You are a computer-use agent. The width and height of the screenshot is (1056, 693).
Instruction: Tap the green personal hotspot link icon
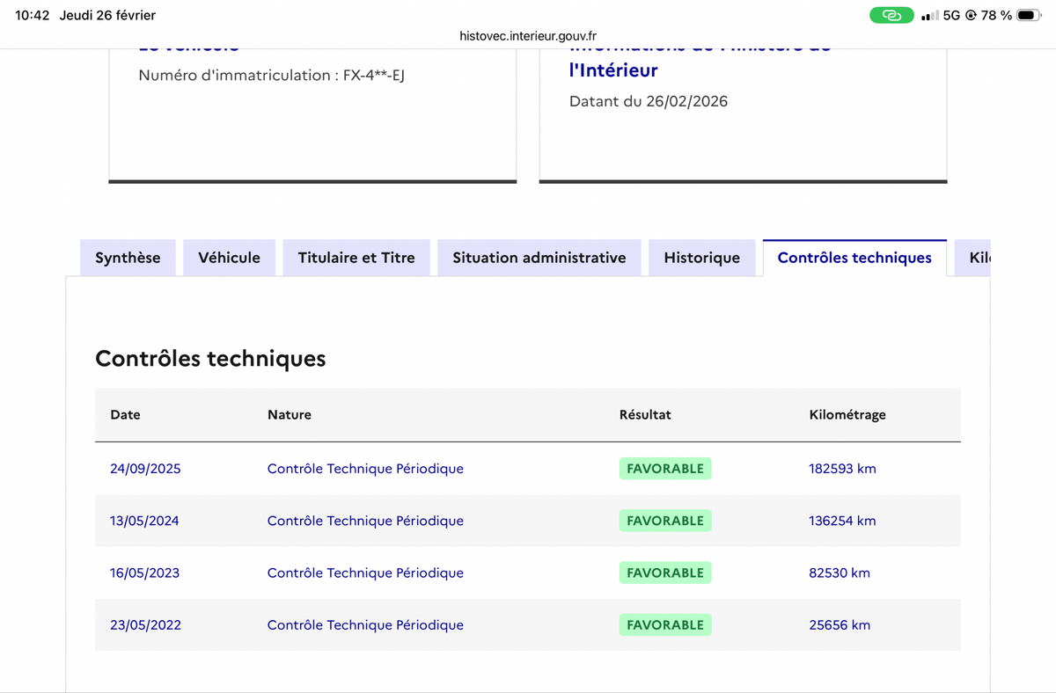click(891, 15)
